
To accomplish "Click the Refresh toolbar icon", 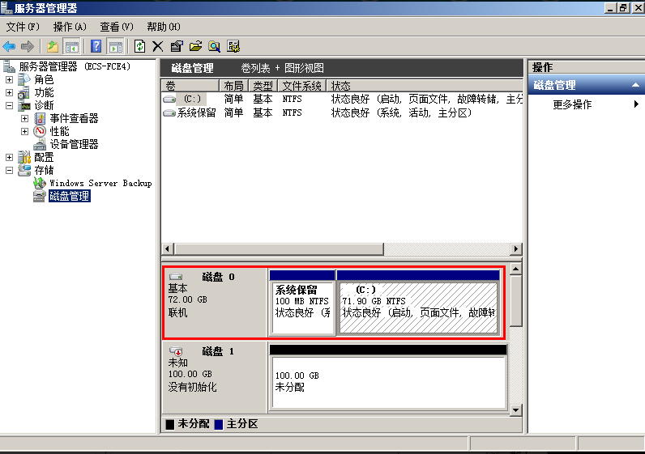I will pyautogui.click(x=140, y=47).
